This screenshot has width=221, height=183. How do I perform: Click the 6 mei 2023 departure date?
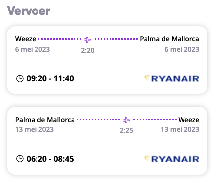[33, 49]
